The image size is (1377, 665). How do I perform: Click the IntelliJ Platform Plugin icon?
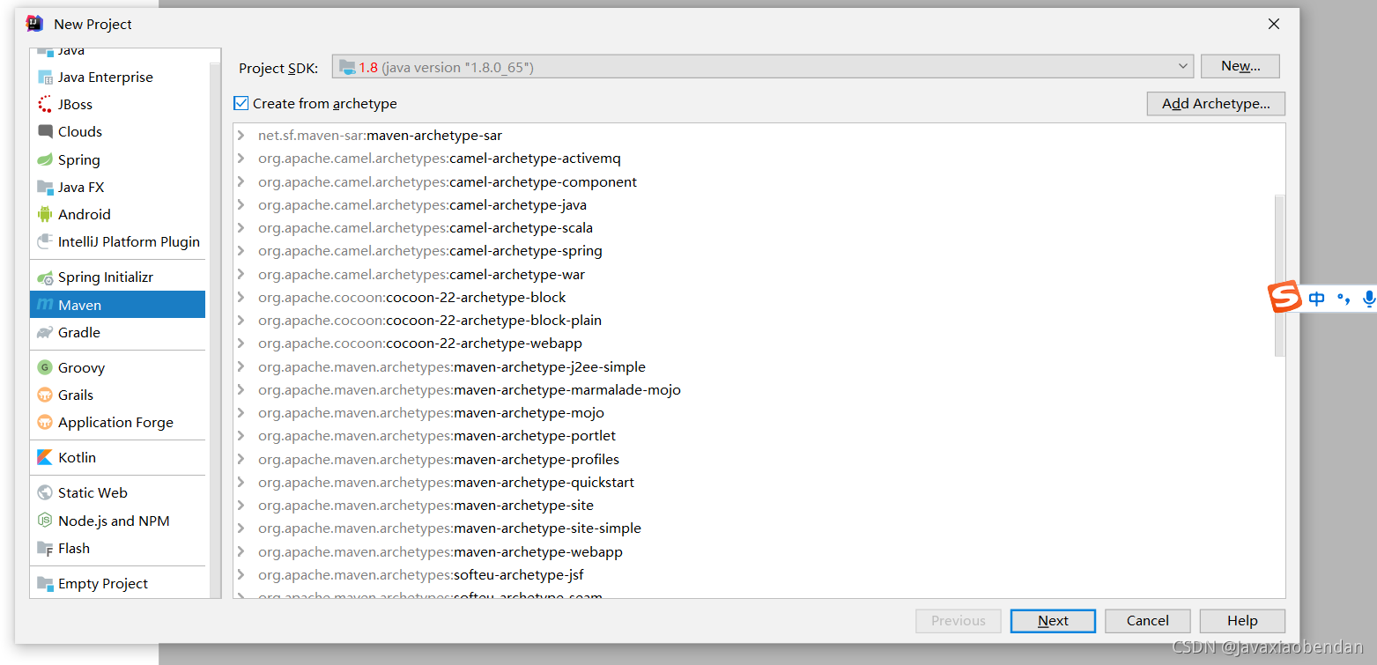(45, 242)
